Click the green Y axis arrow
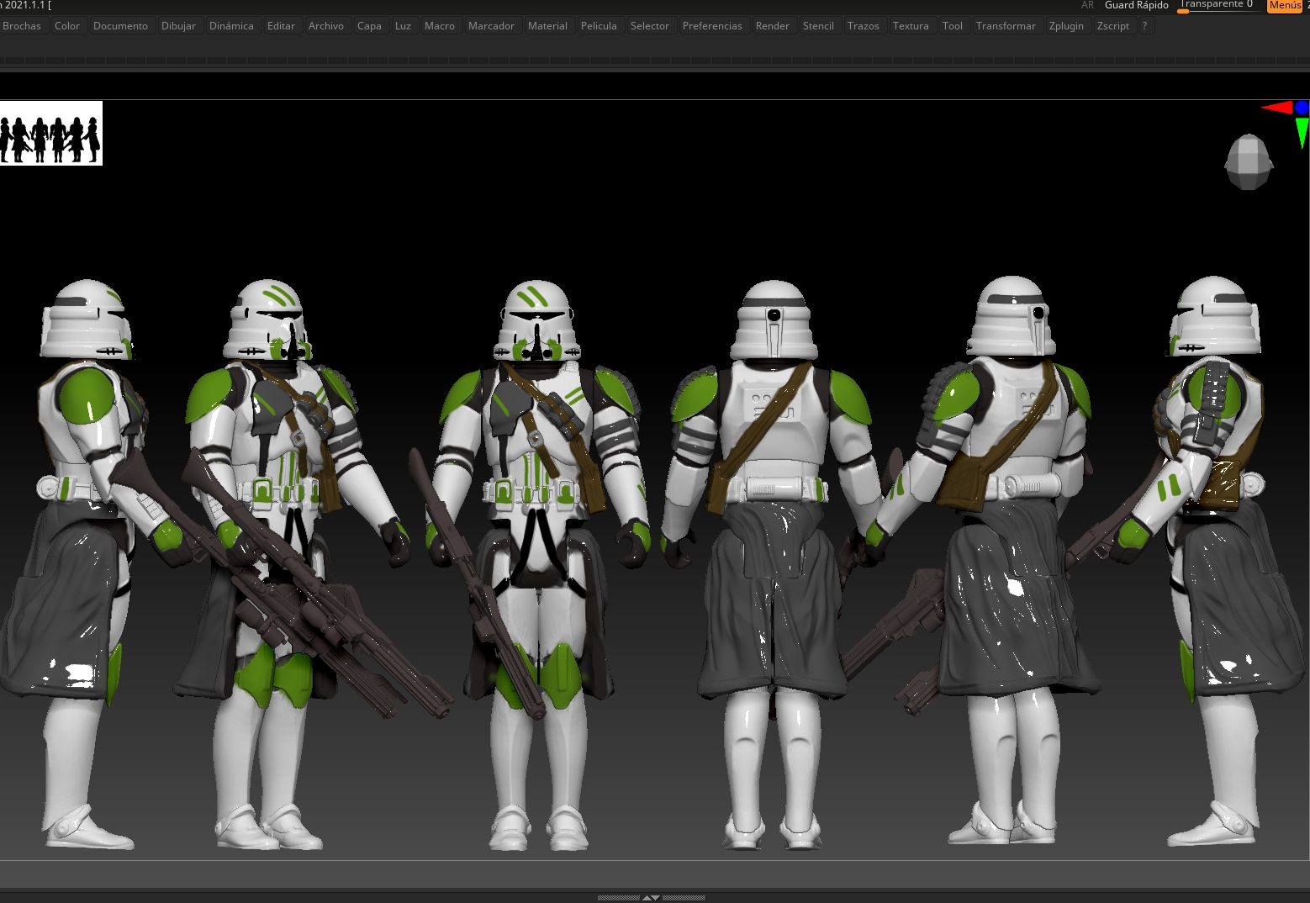Screen dimensions: 1310x903 point(1302,133)
